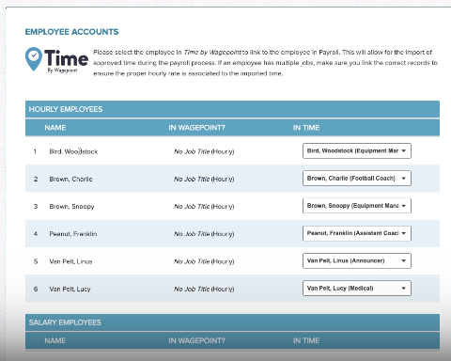This screenshot has height=361, width=451.
Task: Click No Job Title in Linus row
Action: pyautogui.click(x=192, y=261)
